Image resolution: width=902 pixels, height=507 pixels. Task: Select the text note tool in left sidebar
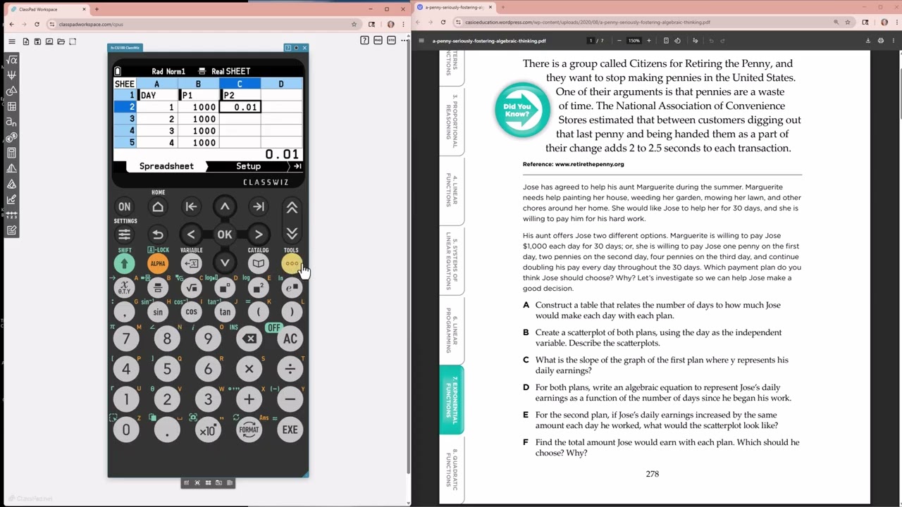pos(11,230)
